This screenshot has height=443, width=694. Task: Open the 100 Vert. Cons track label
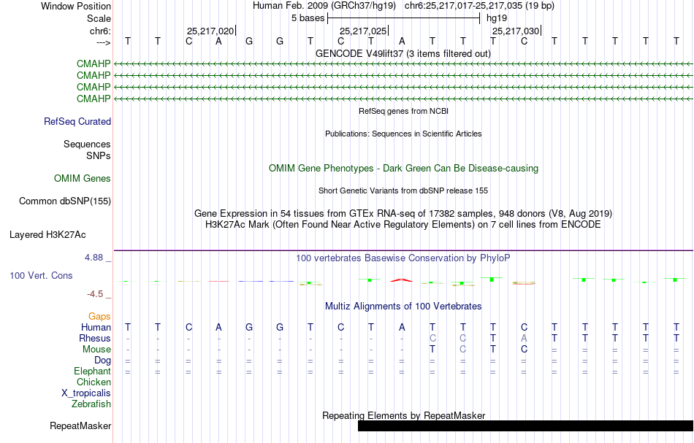[x=41, y=275]
